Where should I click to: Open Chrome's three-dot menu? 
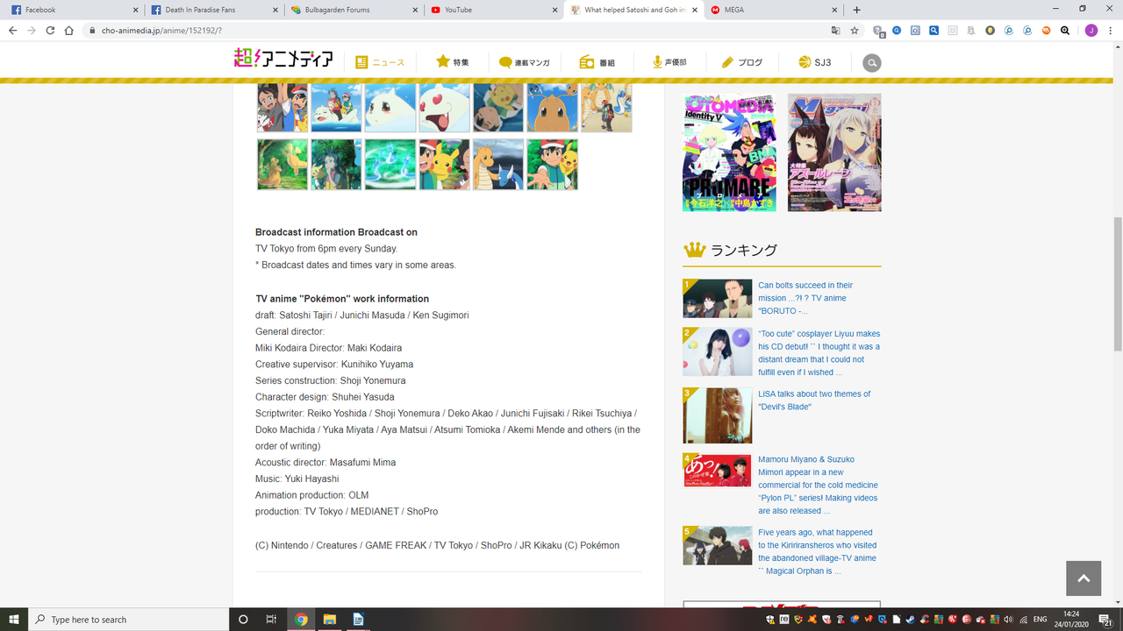point(1110,30)
